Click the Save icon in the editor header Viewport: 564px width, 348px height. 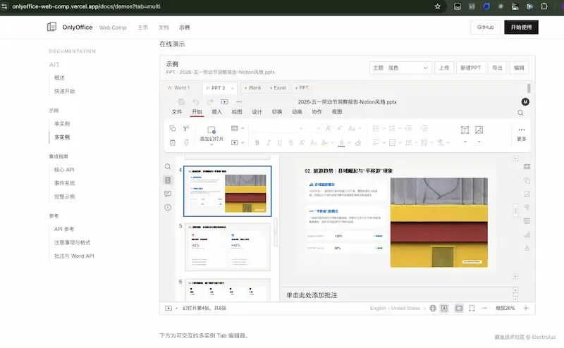pos(181,101)
